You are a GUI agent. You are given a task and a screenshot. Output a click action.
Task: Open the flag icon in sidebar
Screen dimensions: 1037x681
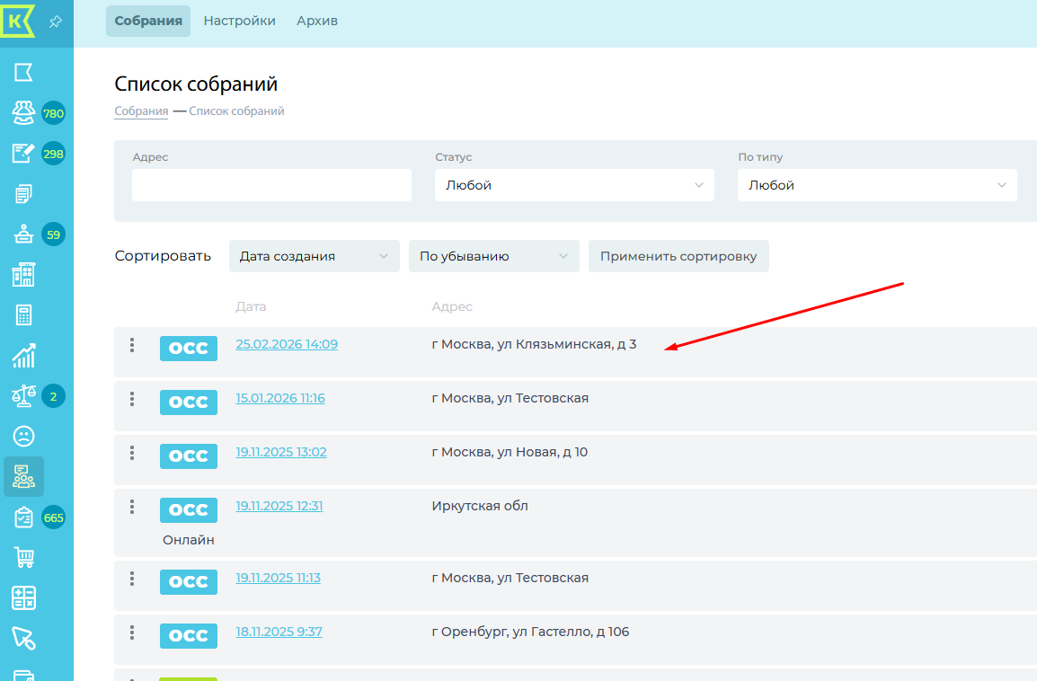[23, 73]
